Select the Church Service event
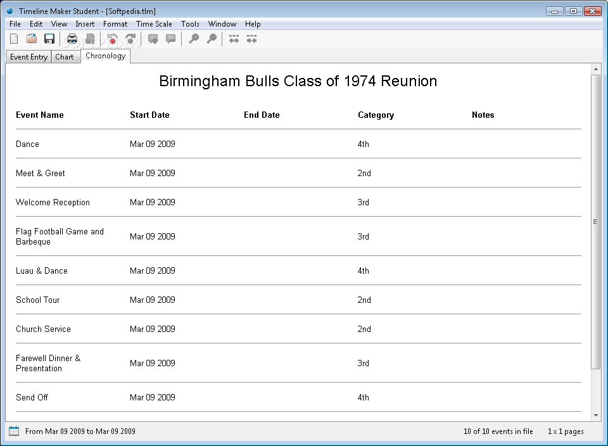Viewport: 608px width, 446px height. pos(43,329)
